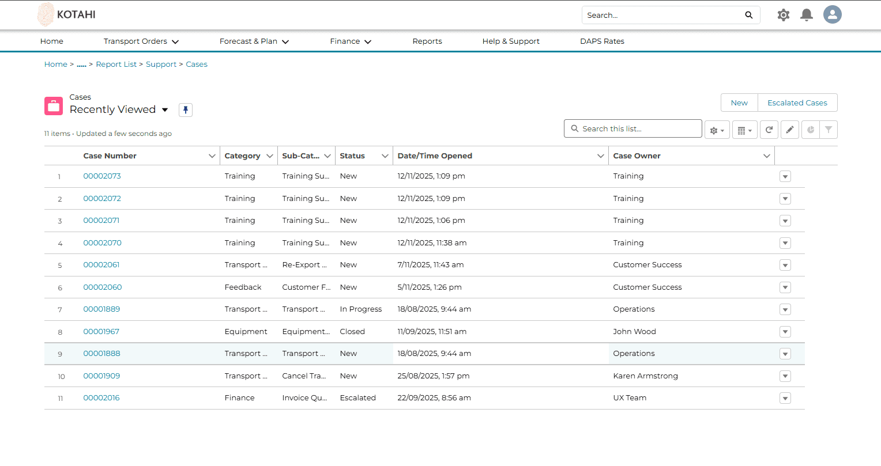Click the Cases breadcrumb link
This screenshot has height=466, width=881.
click(x=197, y=65)
